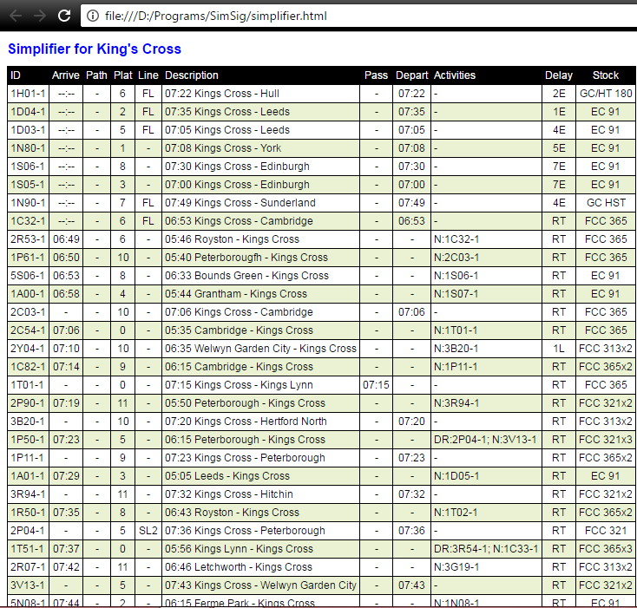The width and height of the screenshot is (637, 608).
Task: Click the browser forward arrow
Action: [x=40, y=16]
